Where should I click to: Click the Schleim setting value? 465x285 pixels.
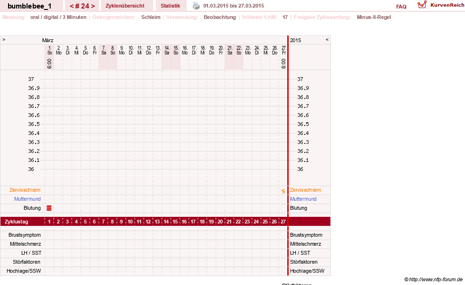pos(151,17)
